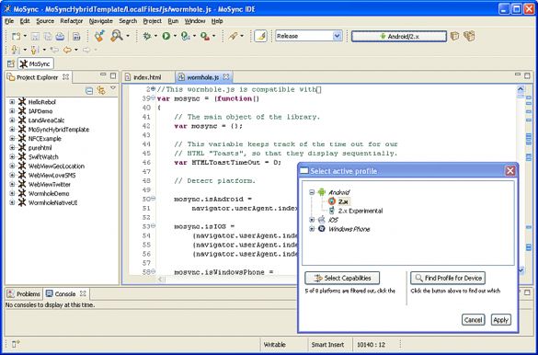The image size is (538, 355).
Task: Expand the WormholeDemo project node
Action: click(x=12, y=193)
